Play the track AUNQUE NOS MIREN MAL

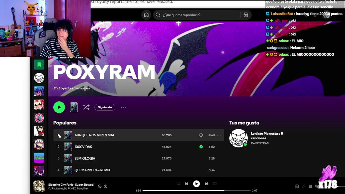[59, 135]
